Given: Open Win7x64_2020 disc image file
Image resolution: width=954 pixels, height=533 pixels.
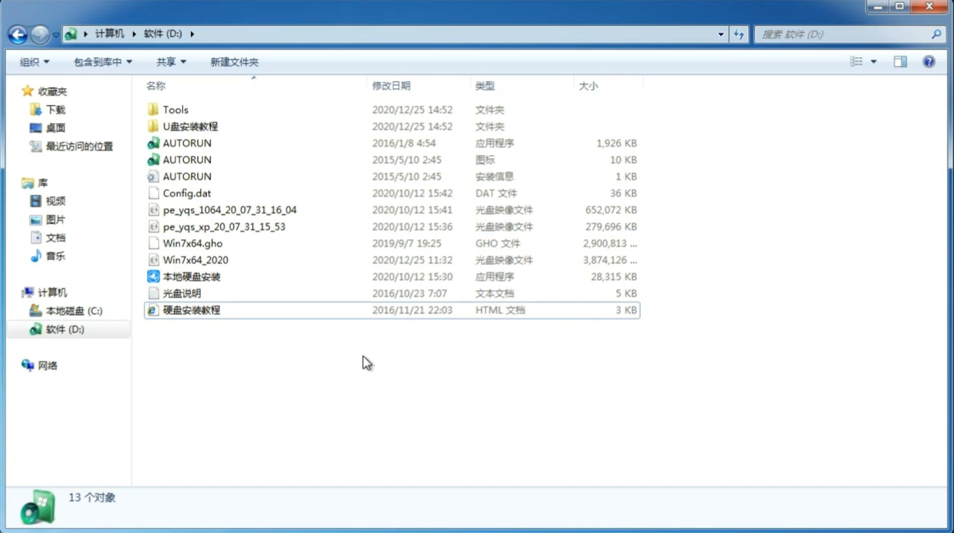Looking at the screenshot, I should click(x=195, y=260).
